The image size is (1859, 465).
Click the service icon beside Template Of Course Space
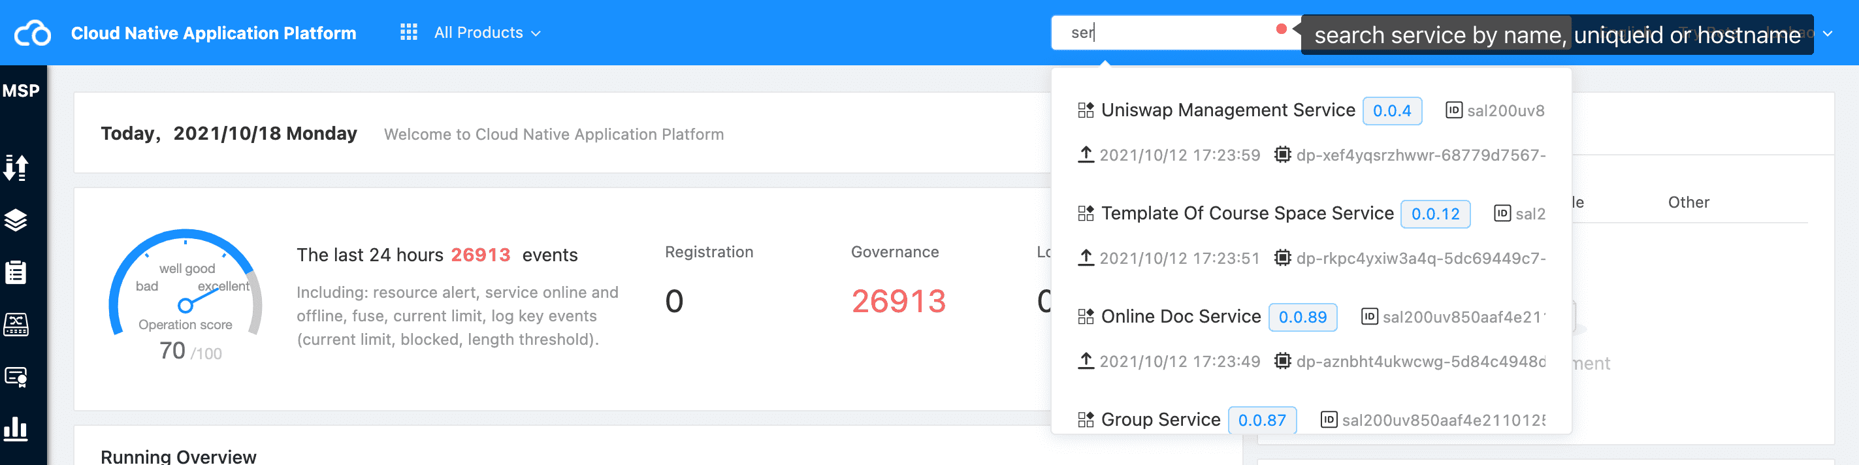coord(1086,214)
